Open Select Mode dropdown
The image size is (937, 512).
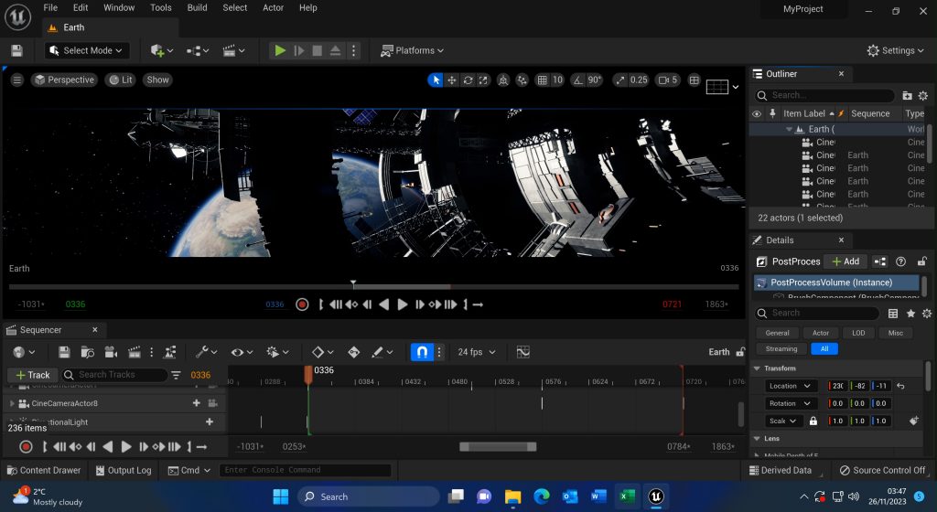[x=87, y=50]
